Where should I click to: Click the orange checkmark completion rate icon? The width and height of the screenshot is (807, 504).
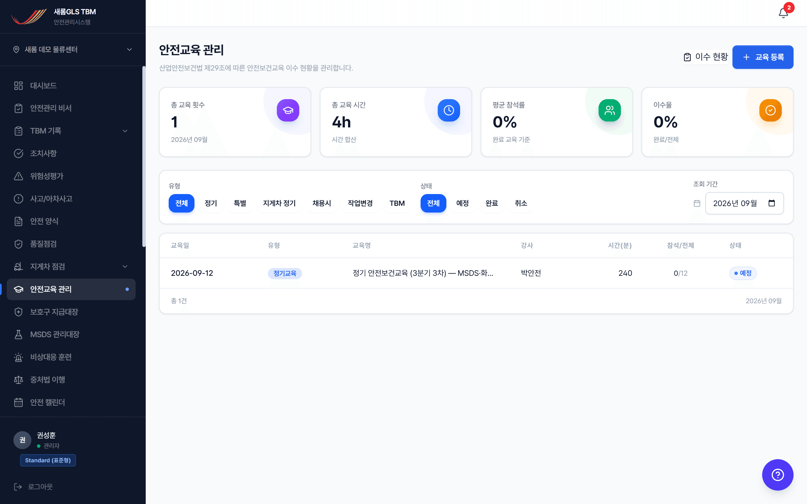pyautogui.click(x=770, y=110)
